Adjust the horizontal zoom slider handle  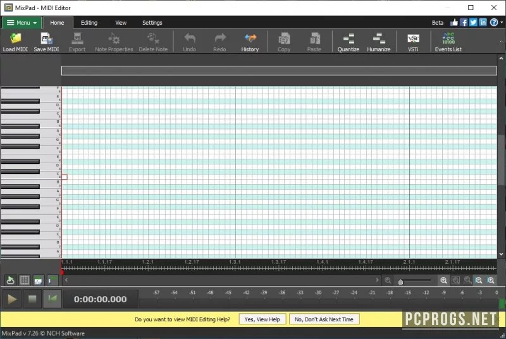[400, 281]
